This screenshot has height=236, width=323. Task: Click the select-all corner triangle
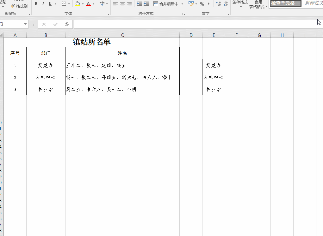pyautogui.click(x=2, y=35)
